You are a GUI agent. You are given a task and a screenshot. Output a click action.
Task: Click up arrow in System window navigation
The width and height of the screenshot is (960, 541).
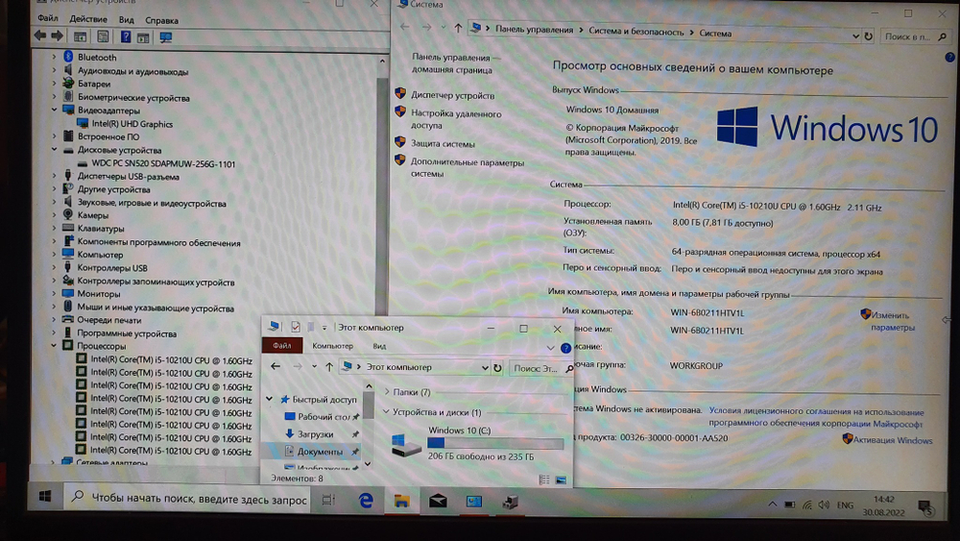point(458,28)
